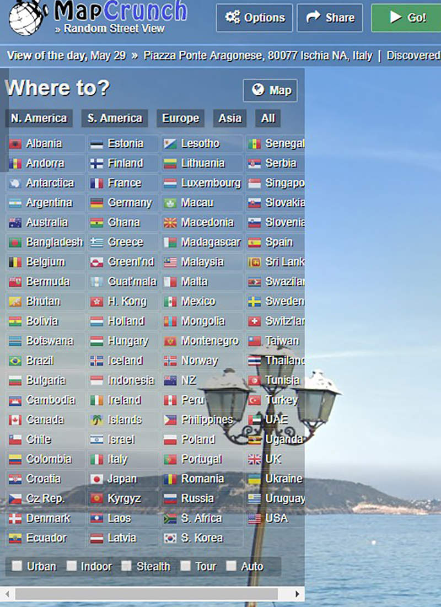Click the Japan flag icon
The width and height of the screenshot is (441, 607).
97,479
